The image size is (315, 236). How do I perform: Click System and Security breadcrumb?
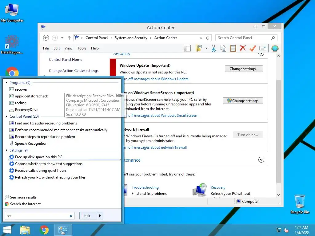tap(131, 38)
